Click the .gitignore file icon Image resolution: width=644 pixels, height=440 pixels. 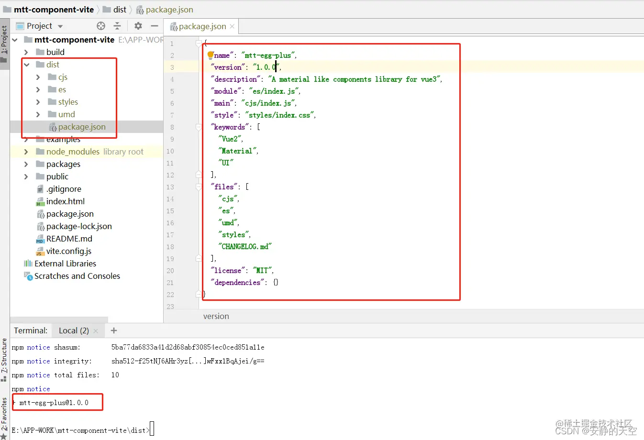(x=40, y=189)
